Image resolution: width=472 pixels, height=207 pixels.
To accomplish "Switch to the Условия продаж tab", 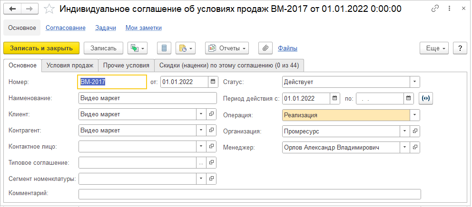I will click(x=69, y=65).
